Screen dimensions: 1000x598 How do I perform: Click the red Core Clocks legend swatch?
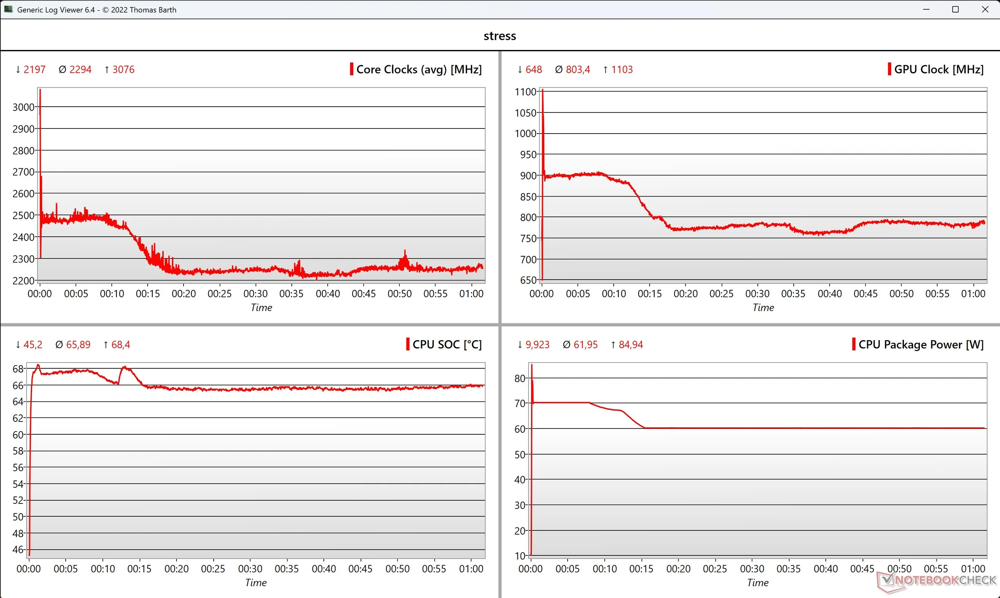click(351, 69)
